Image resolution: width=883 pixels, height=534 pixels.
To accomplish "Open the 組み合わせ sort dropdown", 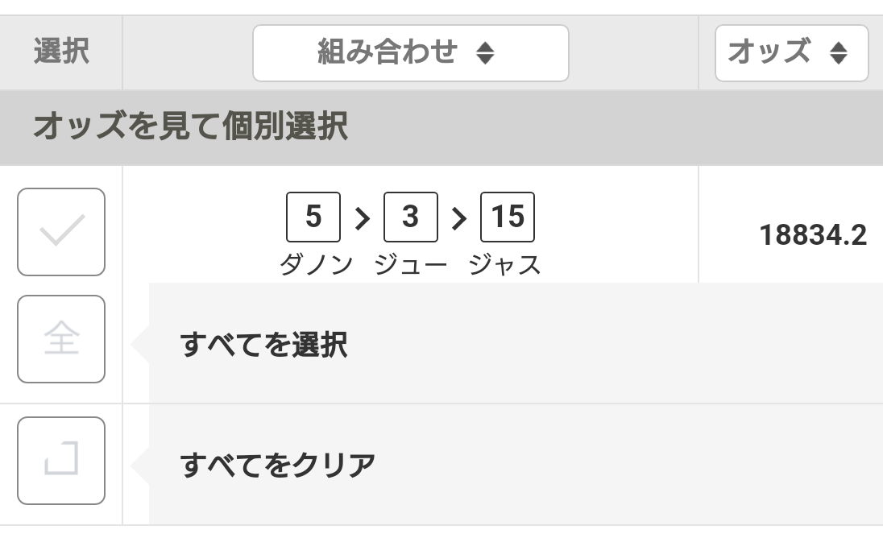I will click(x=410, y=53).
